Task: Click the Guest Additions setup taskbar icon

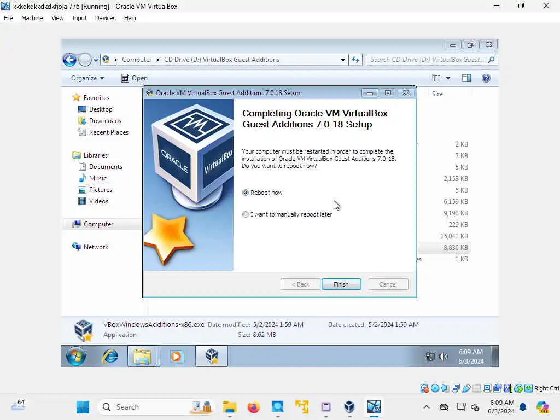Action: tap(212, 356)
